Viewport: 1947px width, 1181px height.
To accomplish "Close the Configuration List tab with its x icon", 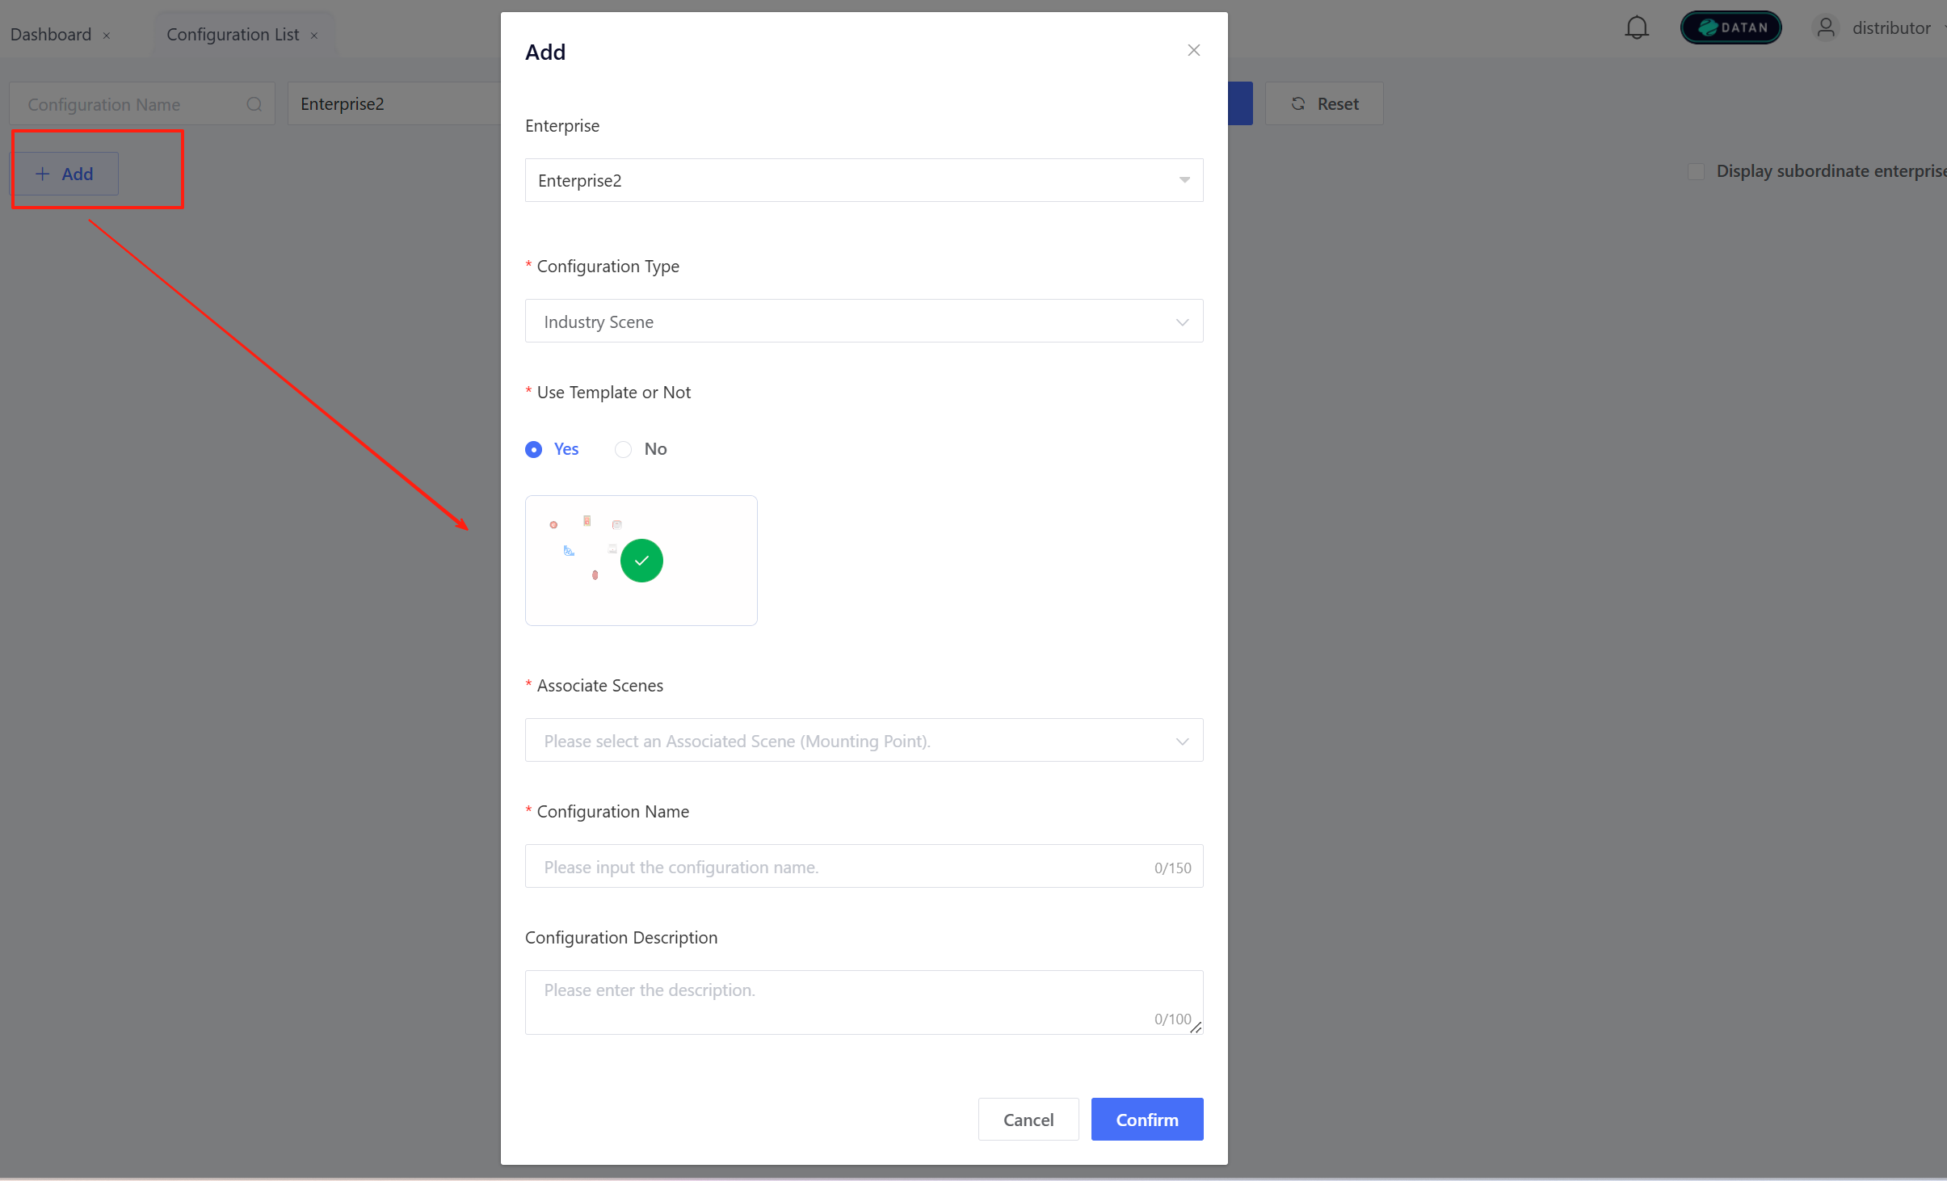I will pyautogui.click(x=314, y=36).
